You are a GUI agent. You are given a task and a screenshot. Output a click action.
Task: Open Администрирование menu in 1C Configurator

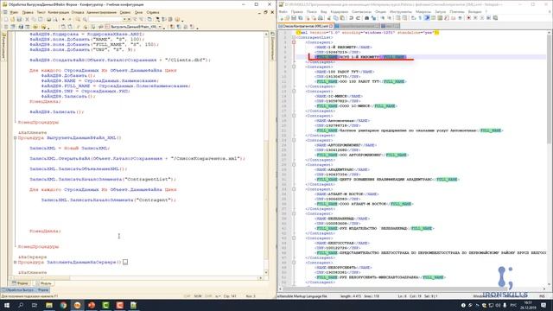(101, 12)
